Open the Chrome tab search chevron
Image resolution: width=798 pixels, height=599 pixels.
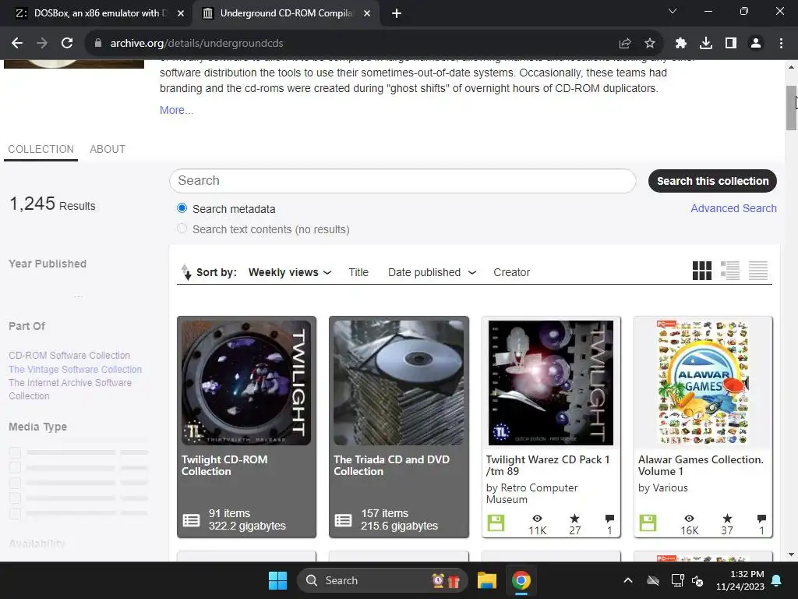(673, 11)
